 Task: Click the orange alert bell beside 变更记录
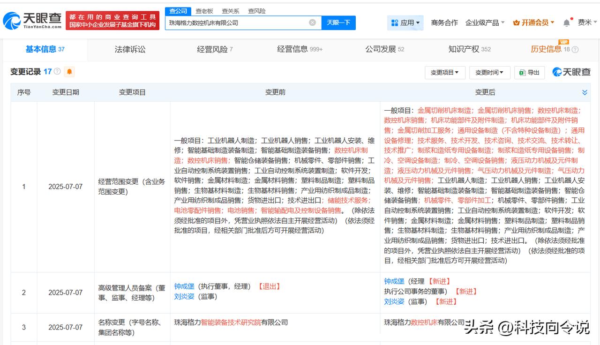click(x=69, y=72)
